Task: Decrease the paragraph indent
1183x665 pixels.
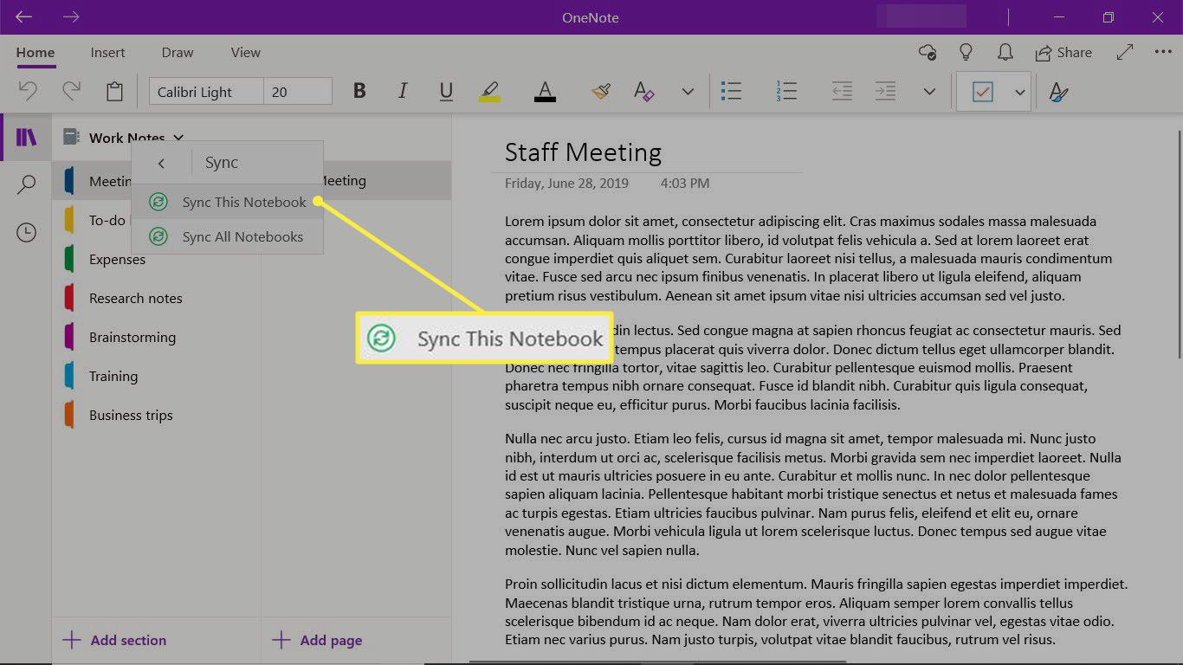Action: (842, 91)
